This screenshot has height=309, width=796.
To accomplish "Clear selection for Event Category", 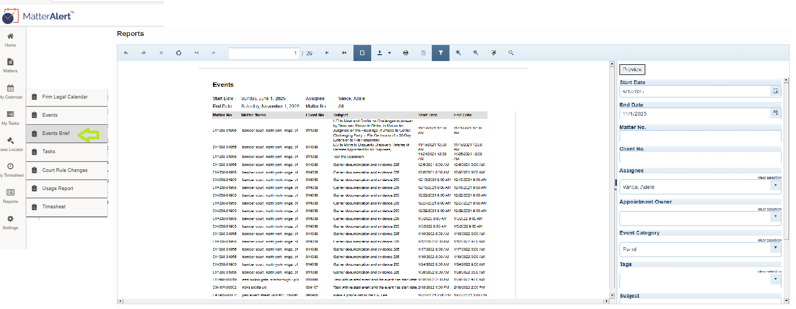I will [x=769, y=240].
